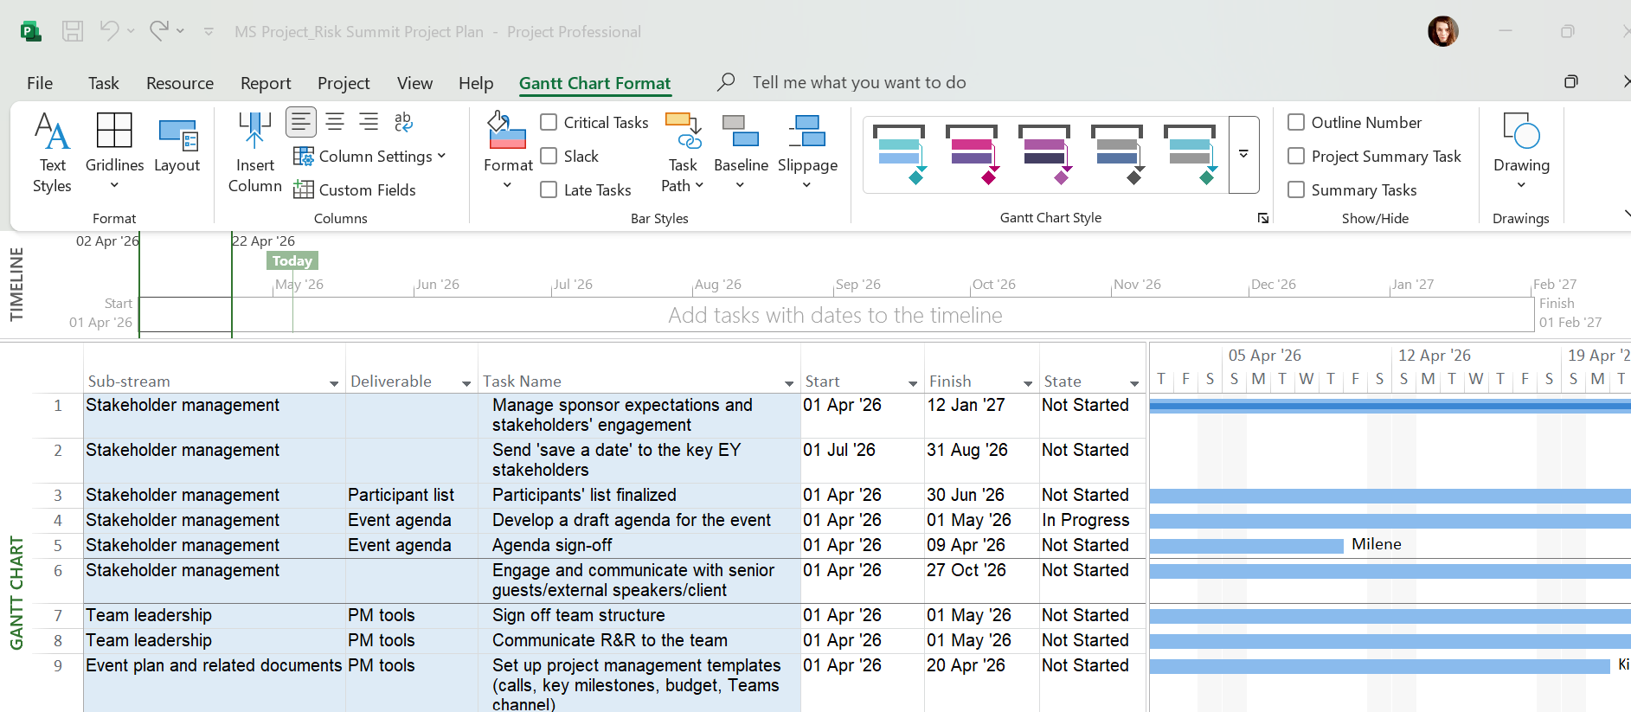1631x712 pixels.
Task: Open the Sub-stream column filter arrow
Action: [x=334, y=383]
